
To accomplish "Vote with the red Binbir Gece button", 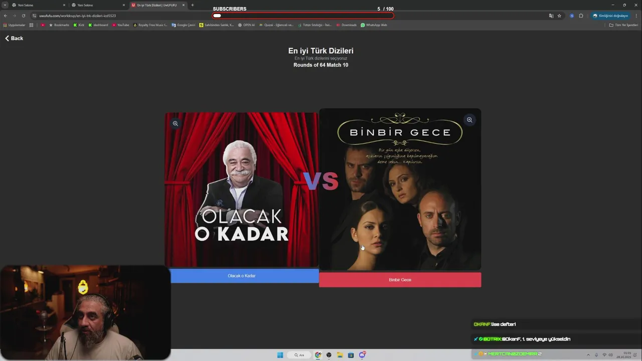I will click(x=400, y=280).
